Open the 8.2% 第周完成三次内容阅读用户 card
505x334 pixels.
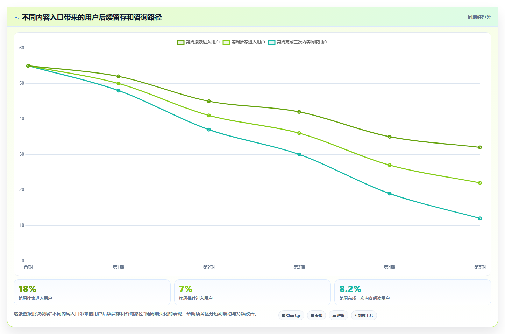coord(413,292)
